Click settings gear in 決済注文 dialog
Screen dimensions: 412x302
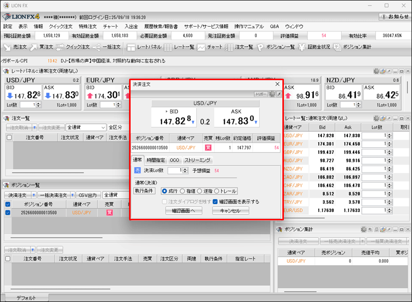[272, 94]
